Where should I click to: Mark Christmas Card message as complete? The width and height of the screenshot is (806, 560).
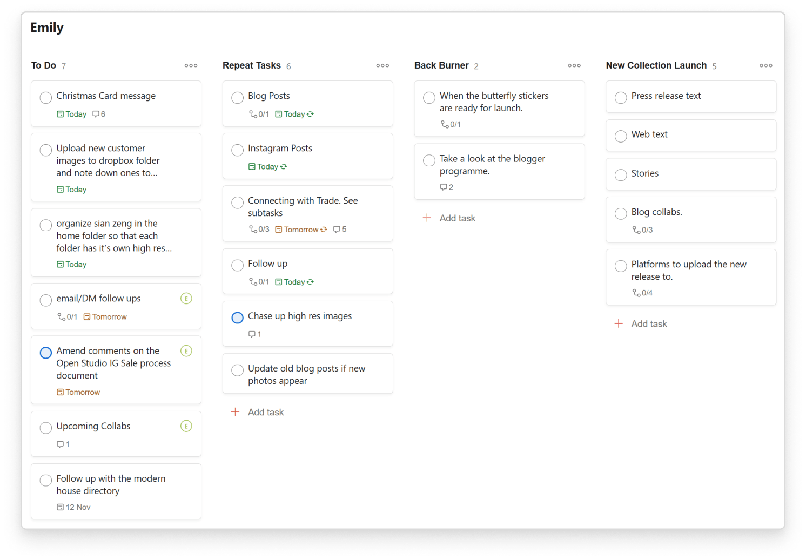pos(46,98)
